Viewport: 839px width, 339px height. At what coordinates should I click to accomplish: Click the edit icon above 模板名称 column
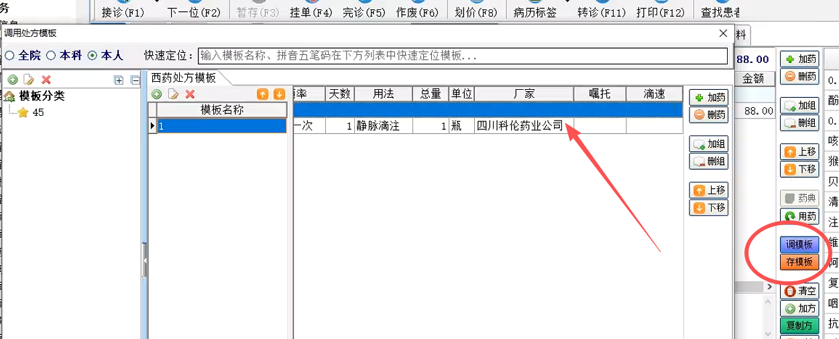pyautogui.click(x=173, y=94)
